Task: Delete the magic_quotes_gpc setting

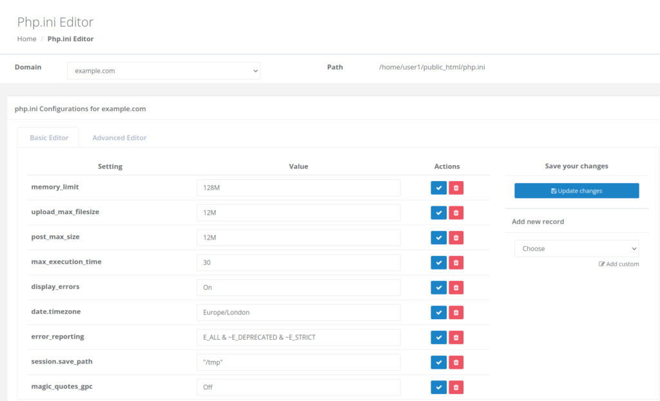Action: [456, 387]
